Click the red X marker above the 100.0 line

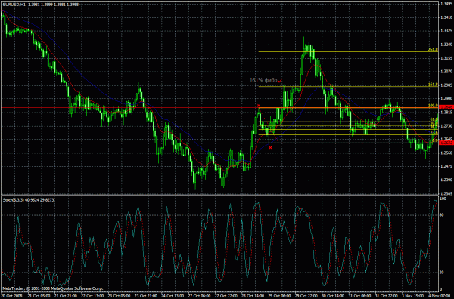(259, 106)
